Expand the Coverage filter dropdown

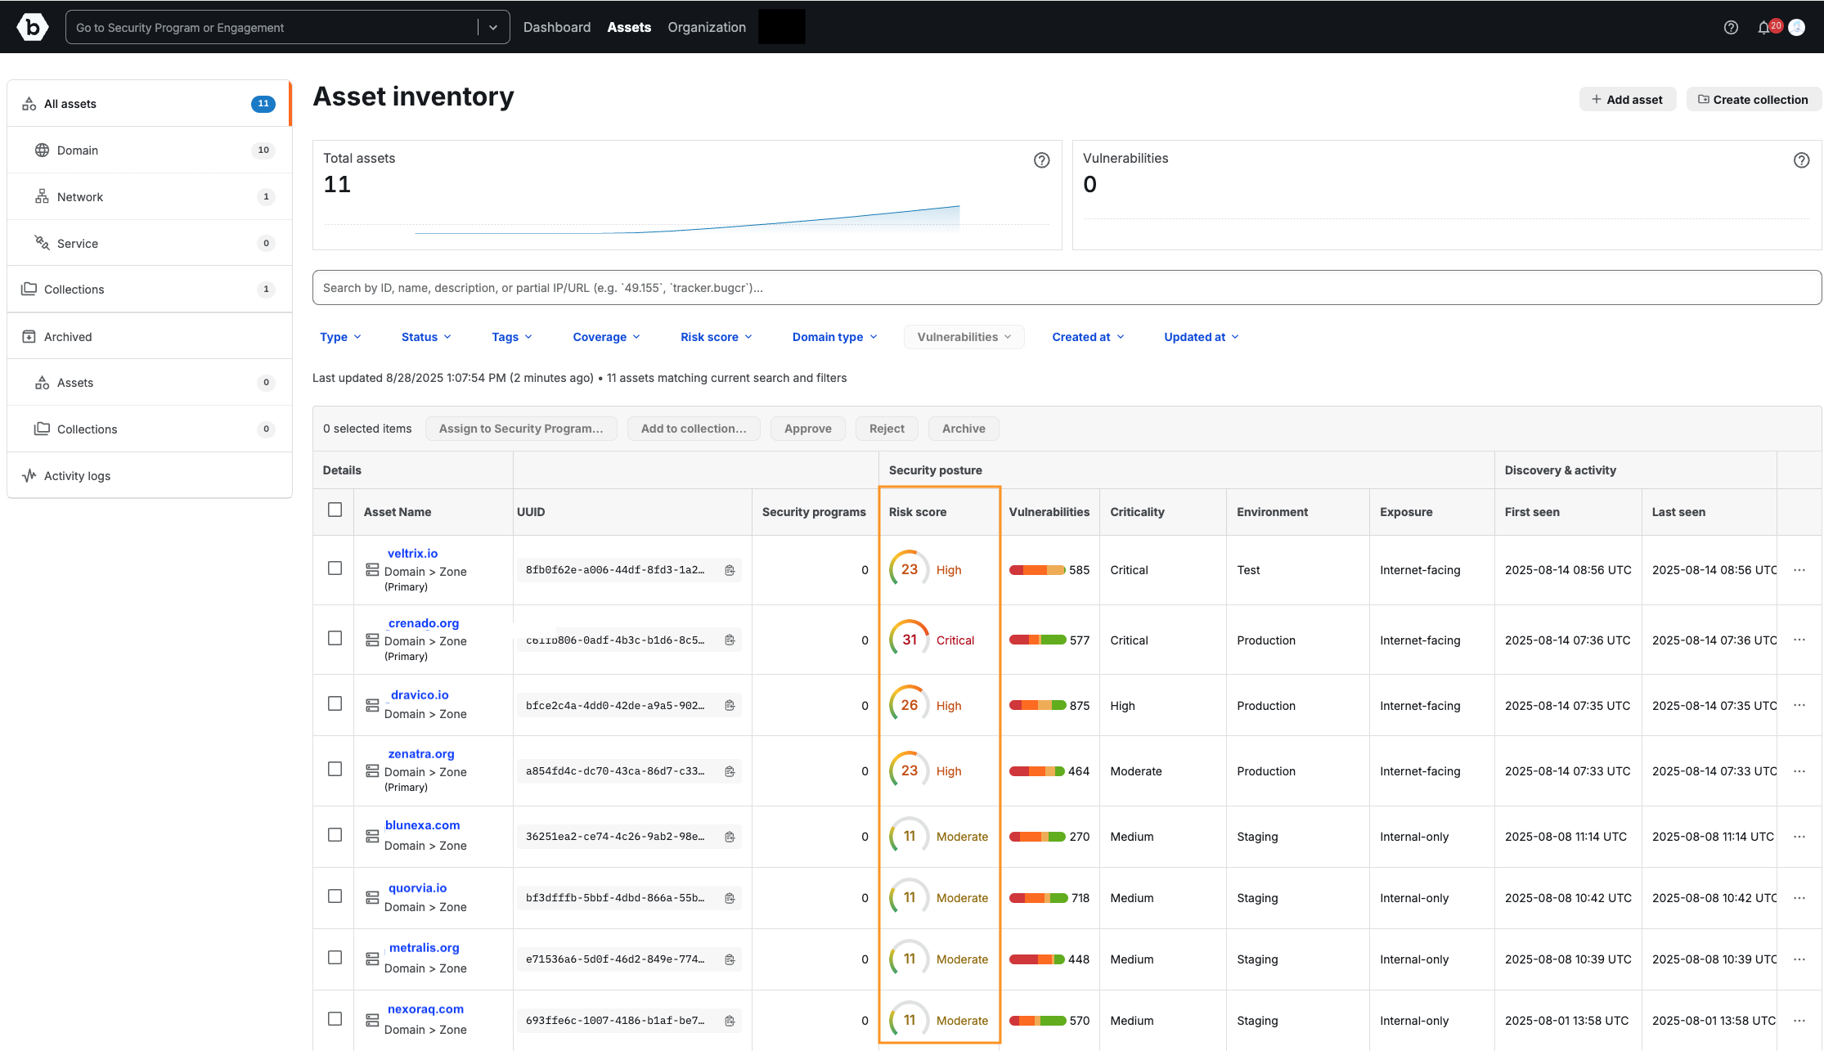606,337
